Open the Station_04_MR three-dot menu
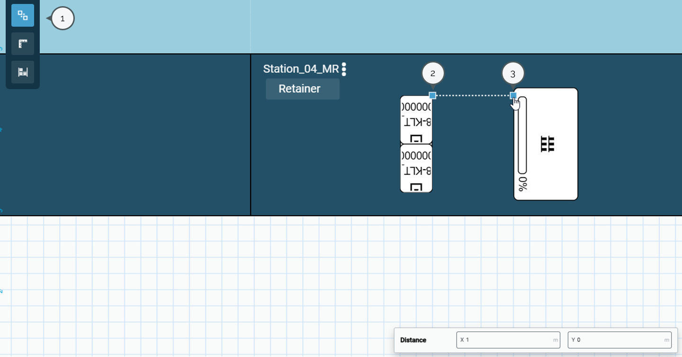 click(x=344, y=69)
